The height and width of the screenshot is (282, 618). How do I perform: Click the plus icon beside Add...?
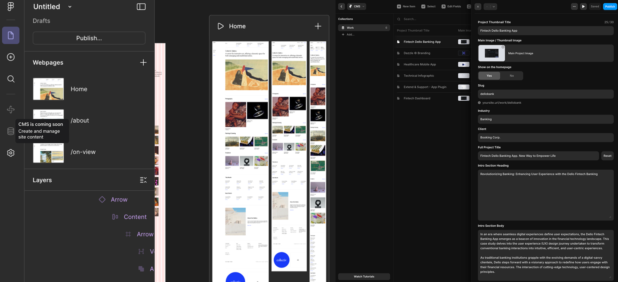[343, 35]
